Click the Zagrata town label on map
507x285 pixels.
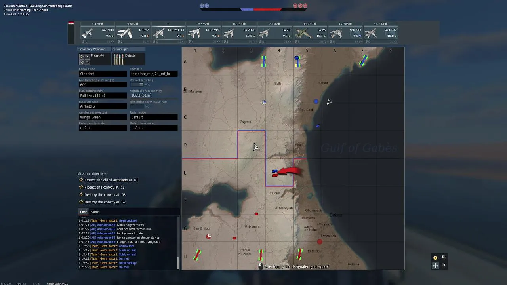click(245, 122)
